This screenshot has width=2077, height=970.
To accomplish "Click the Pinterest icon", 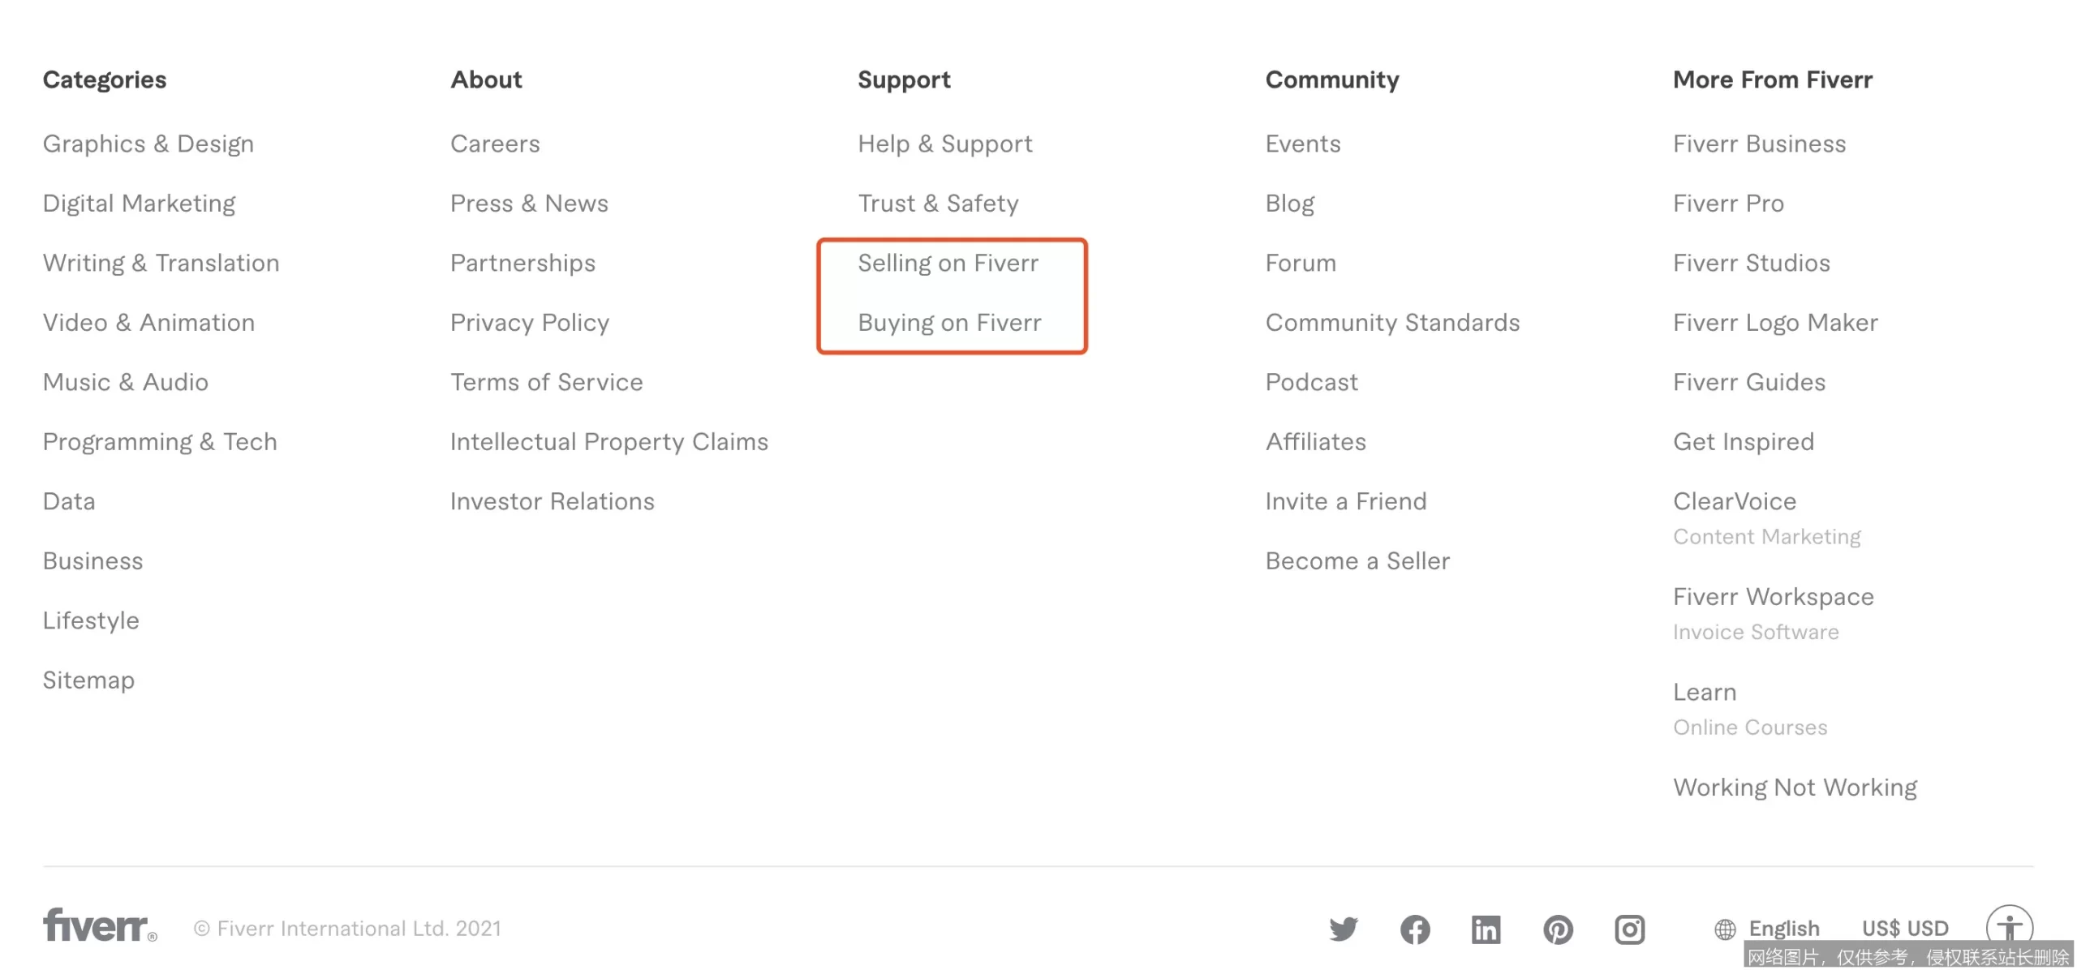I will click(x=1557, y=929).
